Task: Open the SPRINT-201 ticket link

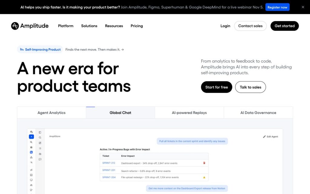Action: [x=109, y=170]
